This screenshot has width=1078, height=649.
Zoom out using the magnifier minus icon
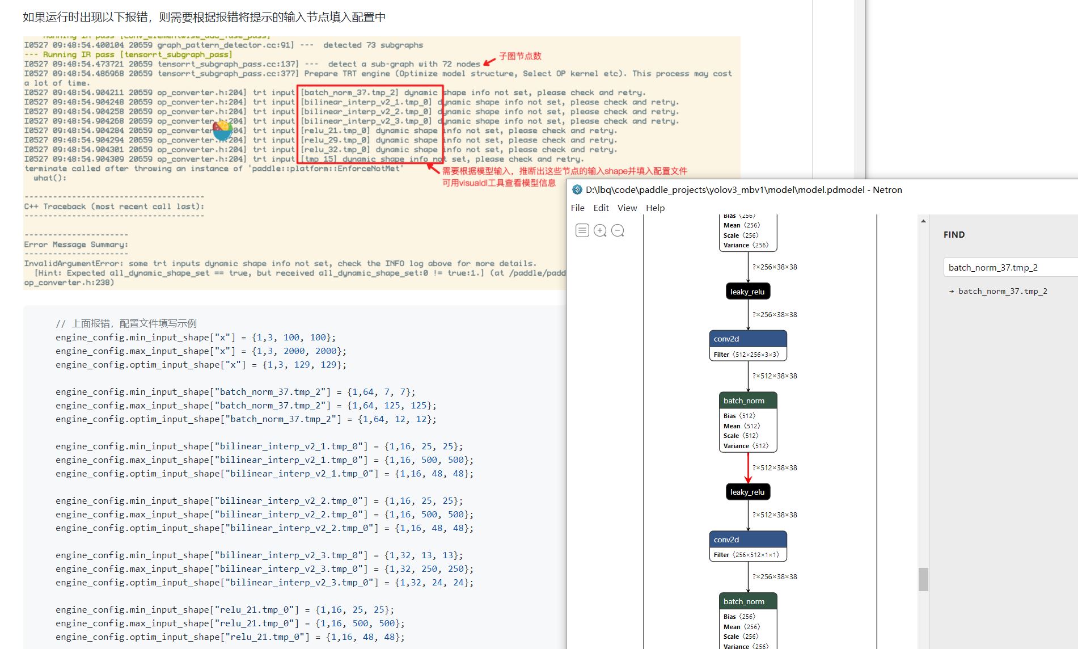(618, 230)
